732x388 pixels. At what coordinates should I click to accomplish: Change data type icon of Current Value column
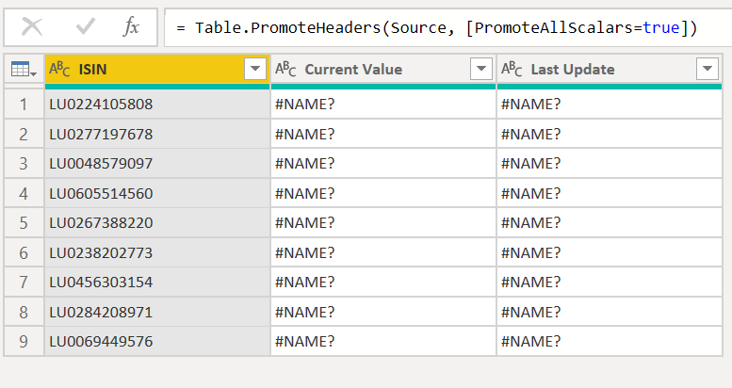coord(286,69)
